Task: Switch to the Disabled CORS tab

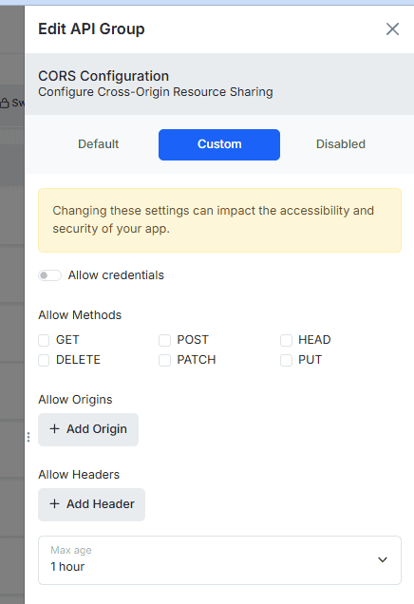Action: tap(341, 144)
